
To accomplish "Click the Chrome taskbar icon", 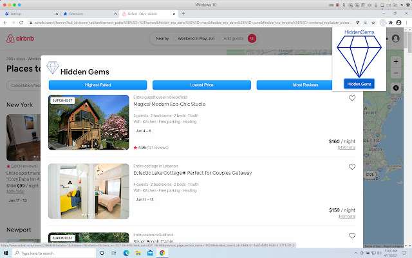I will coord(162,253).
